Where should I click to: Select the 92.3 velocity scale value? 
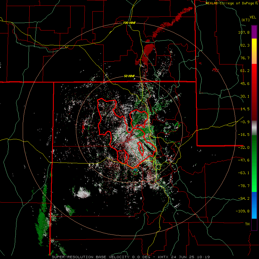click(x=245, y=45)
